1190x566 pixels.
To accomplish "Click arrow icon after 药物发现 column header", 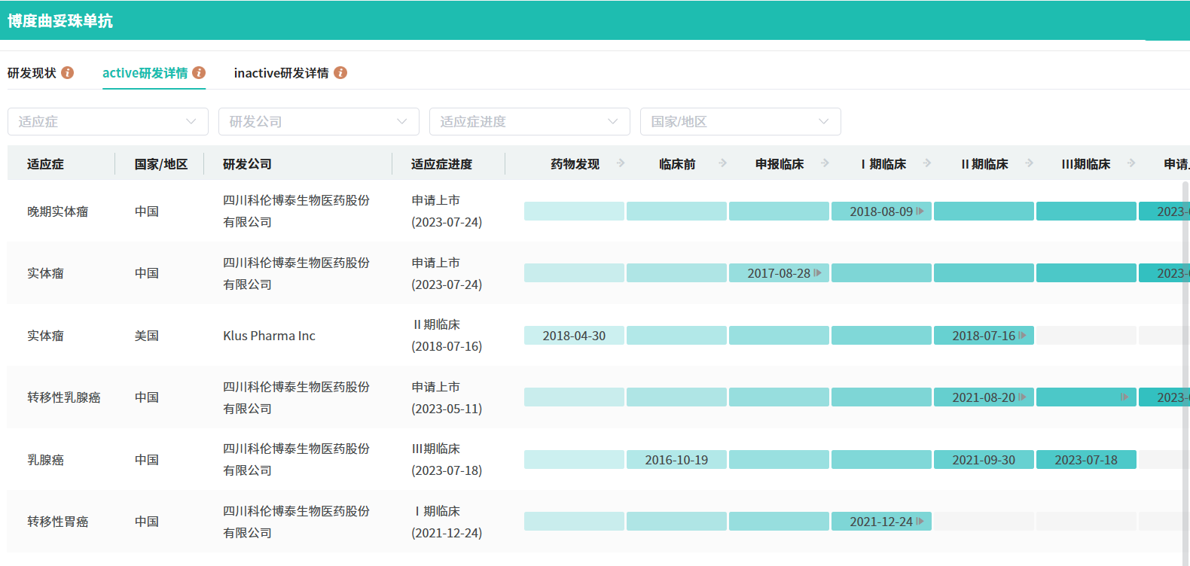I will pos(621,163).
